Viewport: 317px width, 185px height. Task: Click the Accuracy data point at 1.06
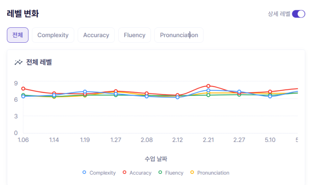[x=23, y=88]
